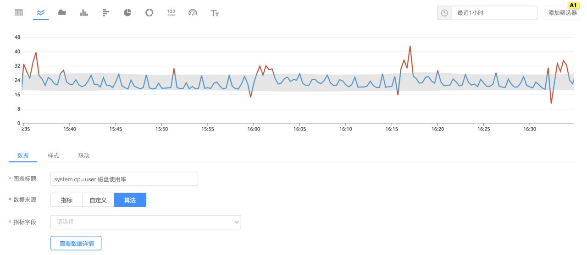Click the 24 value on y-axis

pos(17,80)
